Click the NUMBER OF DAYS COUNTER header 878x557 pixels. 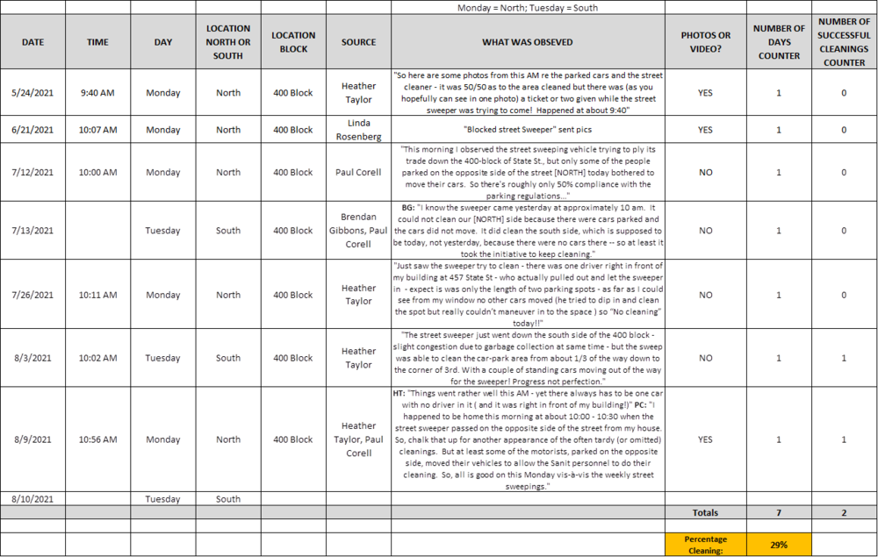779,42
